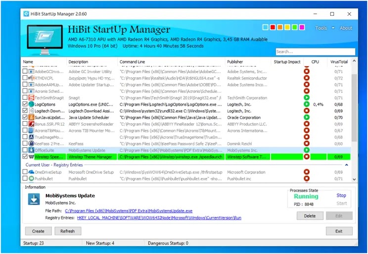Click the Search input field
This screenshot has width=368, height=254.
tap(316, 51)
